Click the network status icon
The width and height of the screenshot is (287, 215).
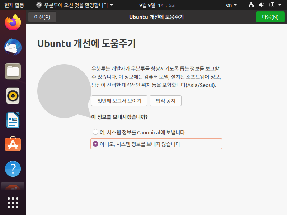point(251,5)
